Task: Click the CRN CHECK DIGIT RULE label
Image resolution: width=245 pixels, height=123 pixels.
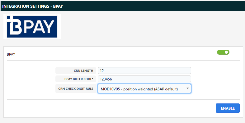Action: [76, 89]
